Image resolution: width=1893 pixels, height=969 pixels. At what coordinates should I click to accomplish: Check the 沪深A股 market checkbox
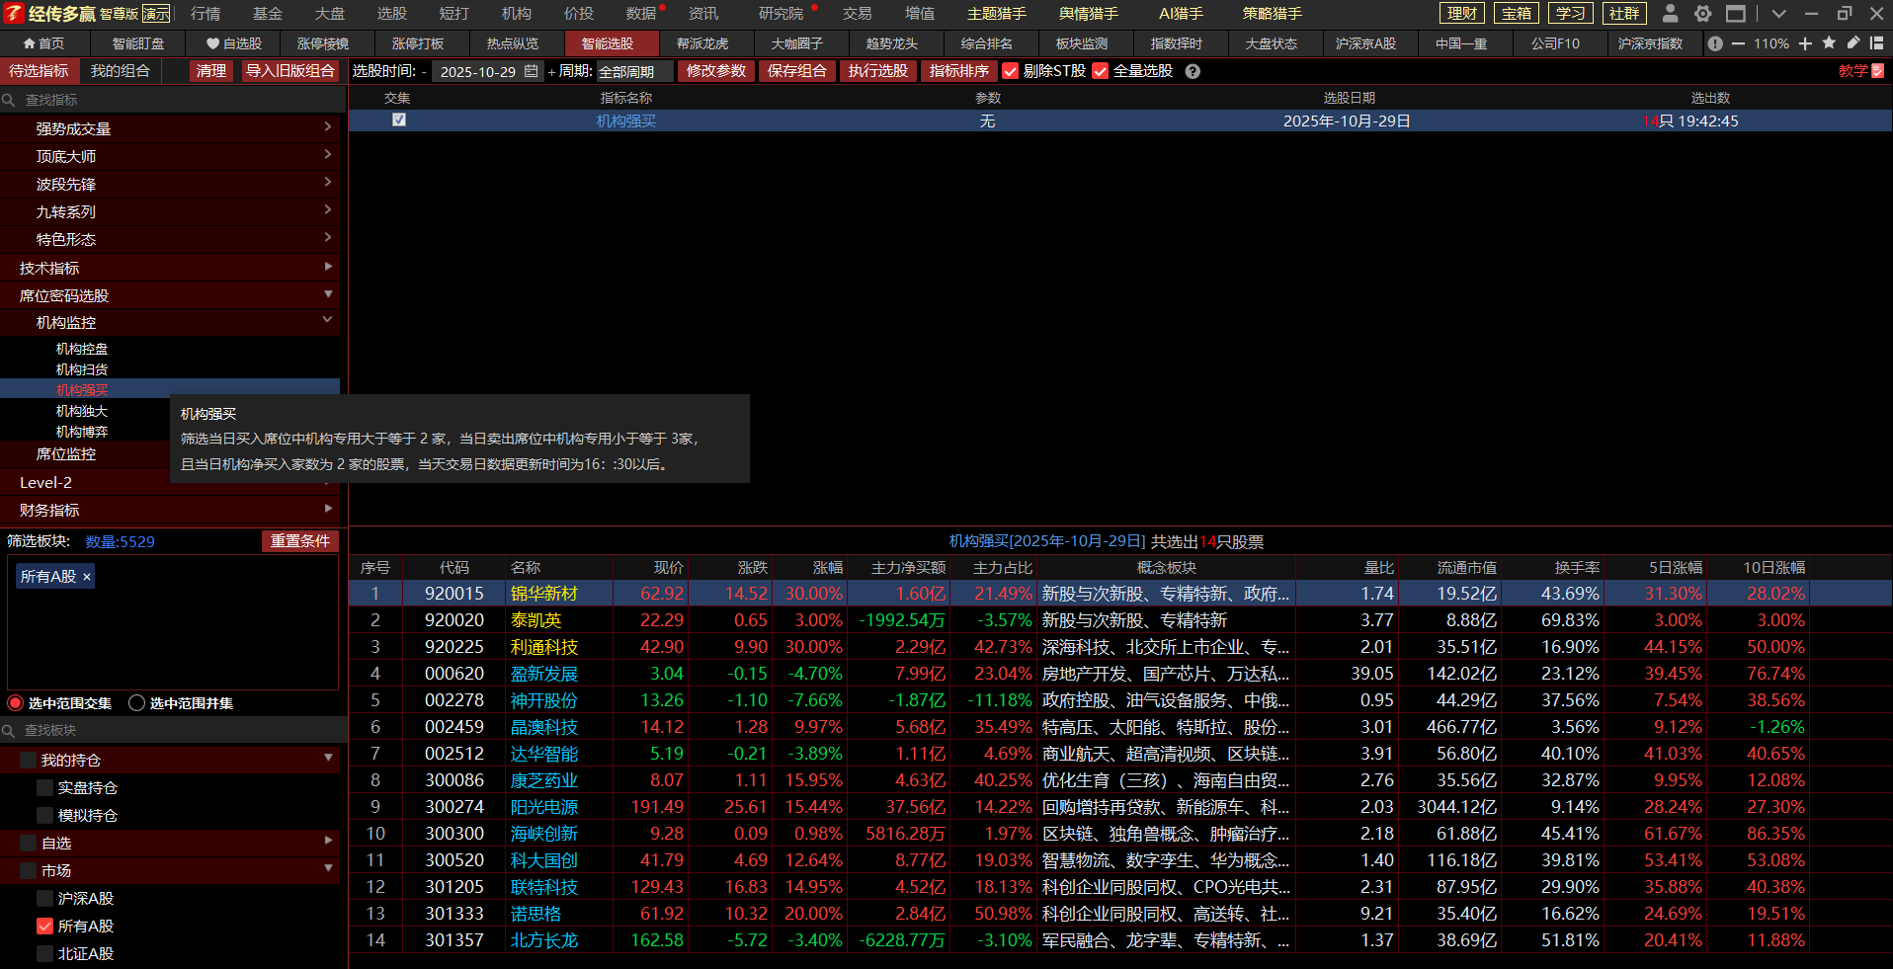pos(44,899)
